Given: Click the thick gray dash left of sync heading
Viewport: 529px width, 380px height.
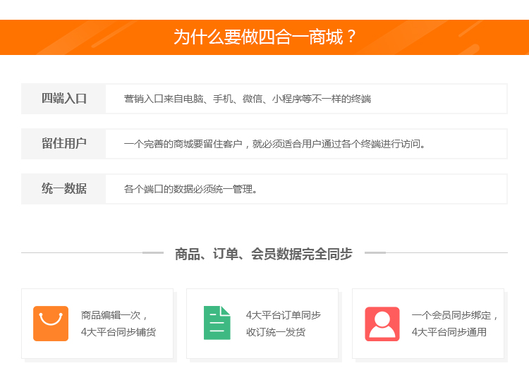Looking at the screenshot, I should coord(152,252).
